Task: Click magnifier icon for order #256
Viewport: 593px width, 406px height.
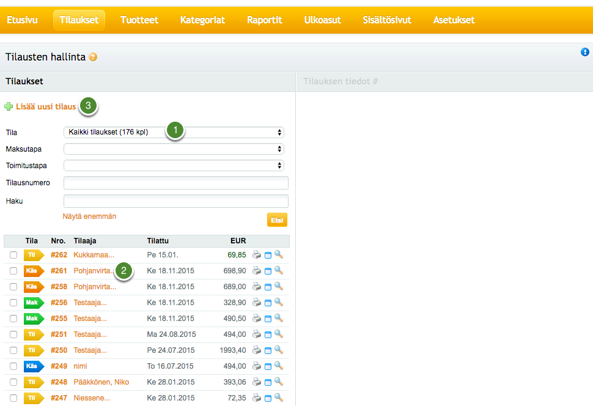Action: 279,302
